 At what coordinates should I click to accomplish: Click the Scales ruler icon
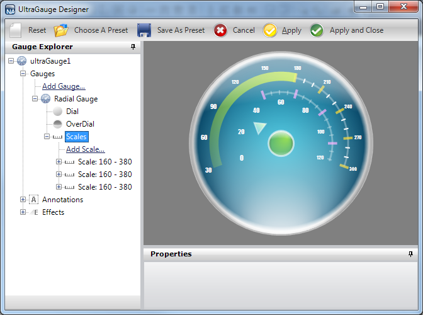point(57,137)
